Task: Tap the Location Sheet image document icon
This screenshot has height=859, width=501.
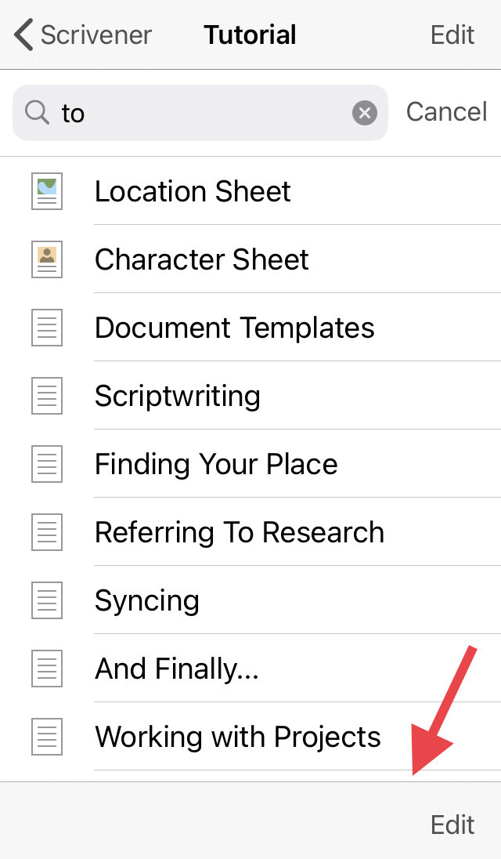Action: point(47,191)
